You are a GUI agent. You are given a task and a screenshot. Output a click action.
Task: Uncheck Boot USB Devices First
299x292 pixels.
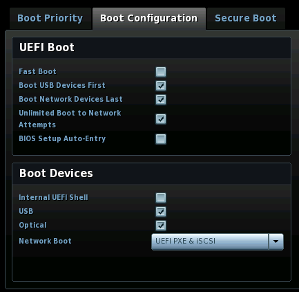click(161, 86)
